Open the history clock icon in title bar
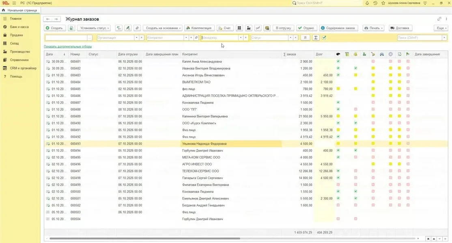The width and height of the screenshot is (452, 243). click(x=375, y=3)
